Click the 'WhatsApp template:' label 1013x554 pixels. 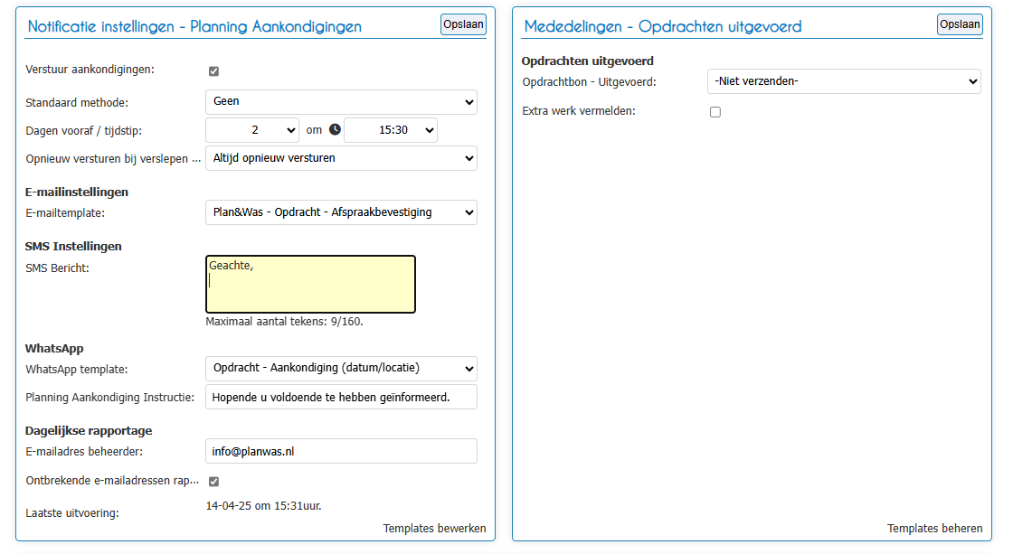77,370
